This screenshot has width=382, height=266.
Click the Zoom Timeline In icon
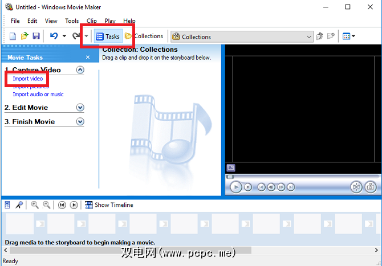coord(35,205)
